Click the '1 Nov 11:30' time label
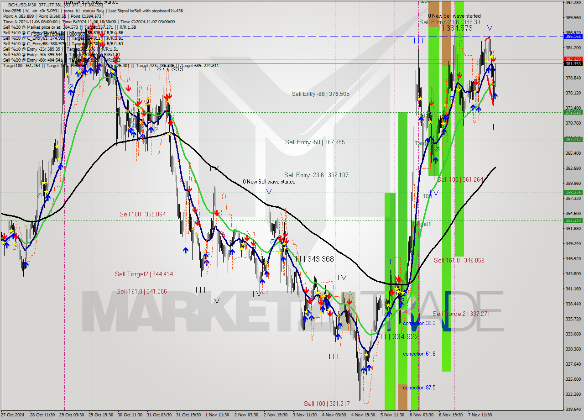Viewport: 584px width, 420px height. tap(217, 415)
